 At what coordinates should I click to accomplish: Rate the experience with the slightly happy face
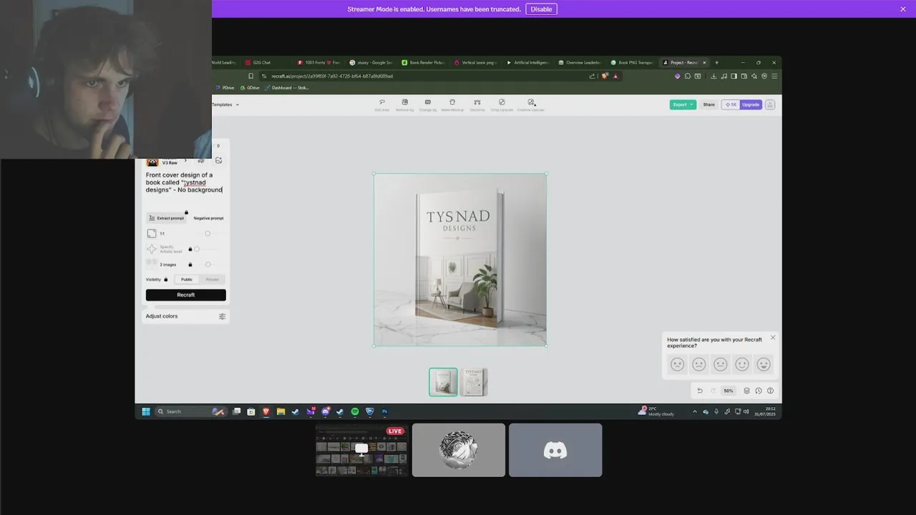(x=742, y=364)
